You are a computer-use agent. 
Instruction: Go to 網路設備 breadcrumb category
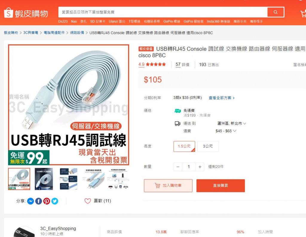pyautogui.click(x=77, y=33)
